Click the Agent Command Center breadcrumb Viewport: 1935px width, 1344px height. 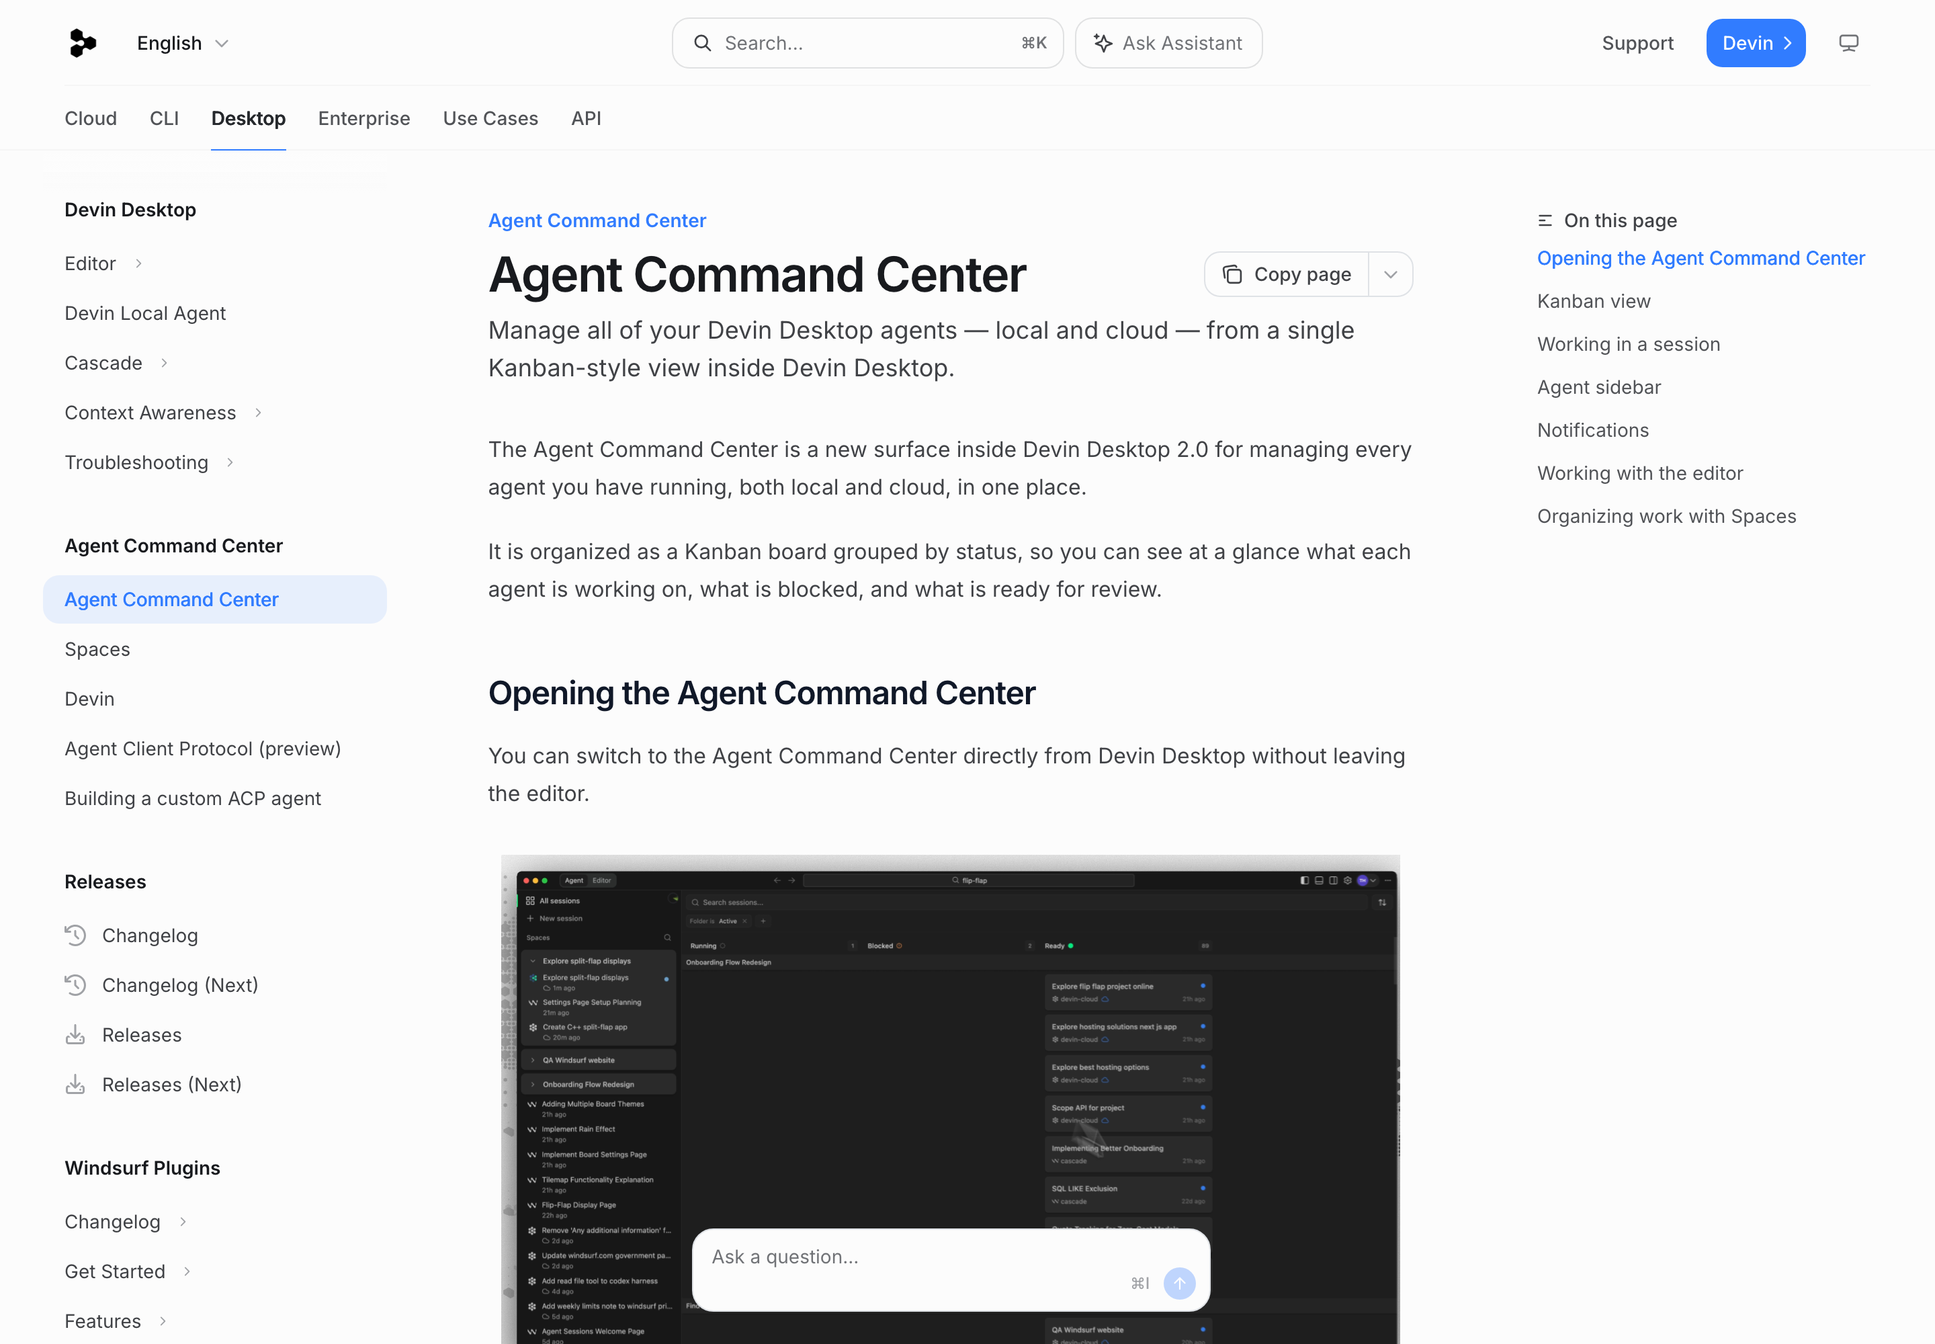click(x=597, y=220)
